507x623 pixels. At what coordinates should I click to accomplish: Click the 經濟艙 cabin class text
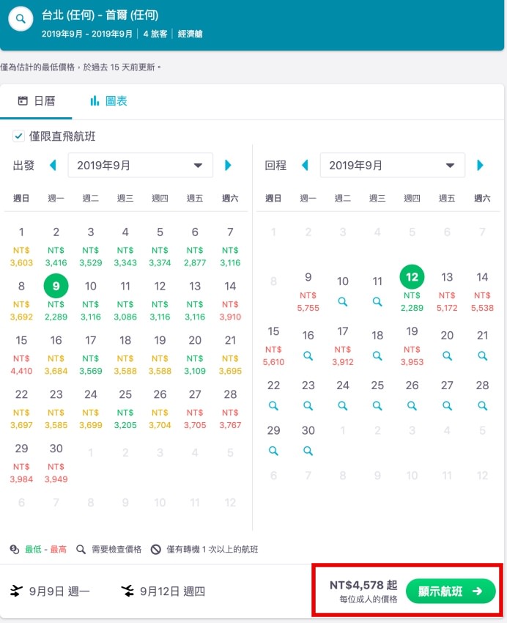point(190,34)
